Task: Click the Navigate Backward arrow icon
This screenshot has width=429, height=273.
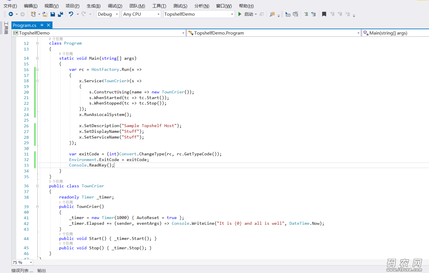Action: click(11, 14)
